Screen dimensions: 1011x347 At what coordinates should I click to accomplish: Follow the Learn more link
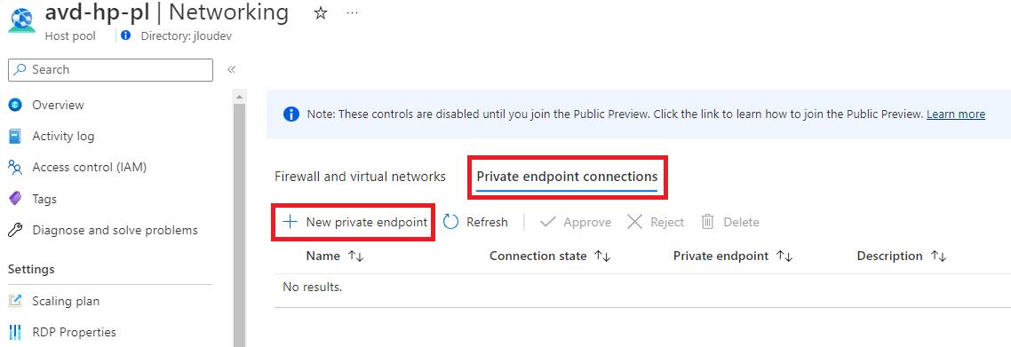coord(956,114)
